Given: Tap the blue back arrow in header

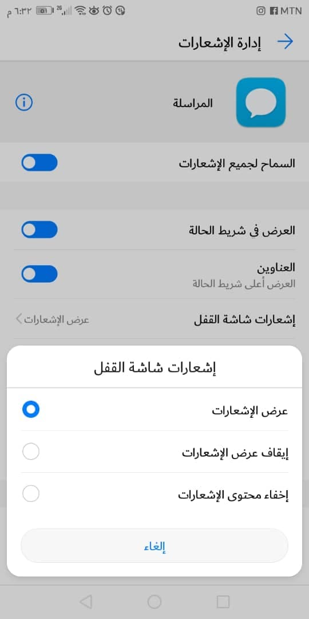Looking at the screenshot, I should click(286, 42).
